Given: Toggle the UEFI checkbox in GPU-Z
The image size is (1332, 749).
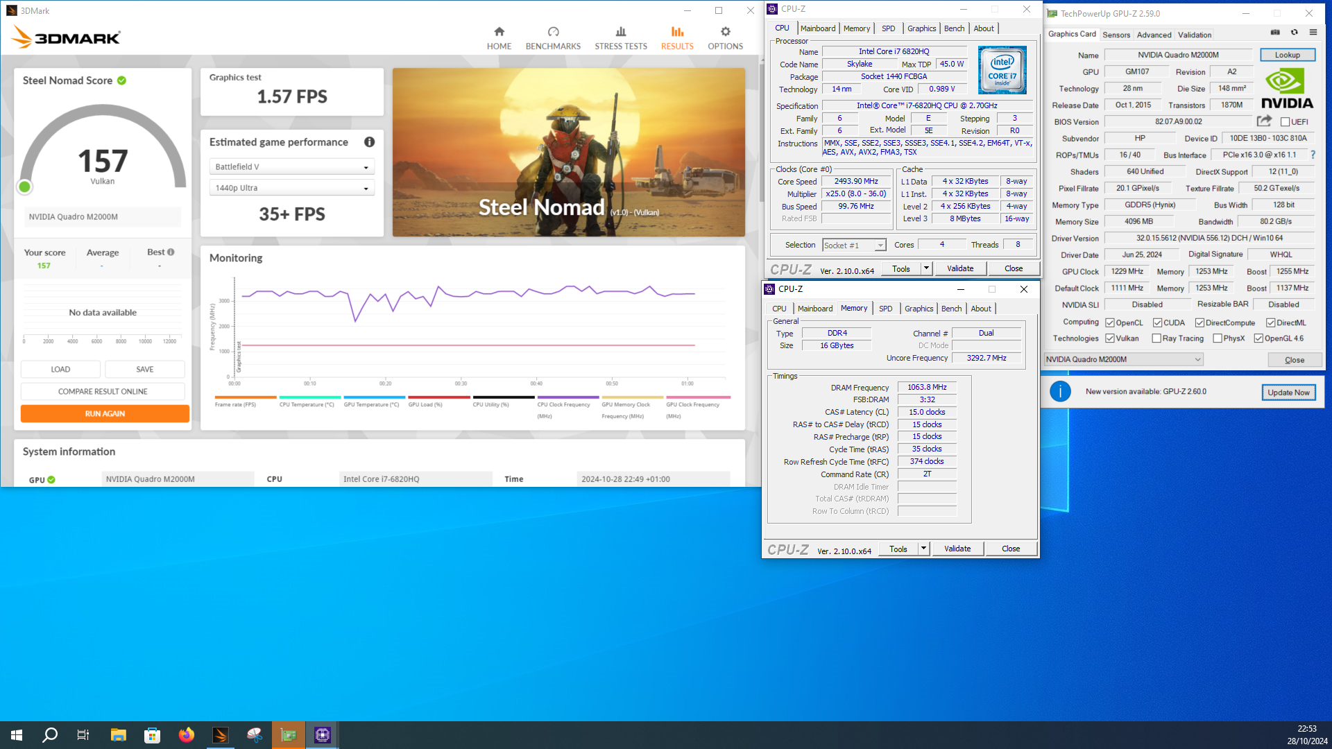Looking at the screenshot, I should [1285, 122].
